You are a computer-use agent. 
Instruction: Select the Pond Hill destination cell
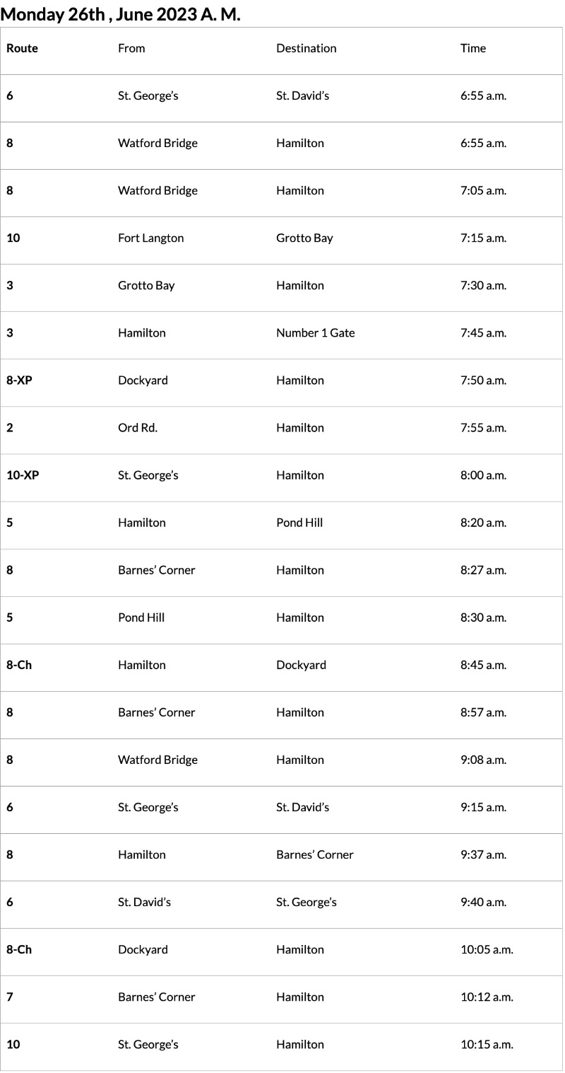pos(299,522)
